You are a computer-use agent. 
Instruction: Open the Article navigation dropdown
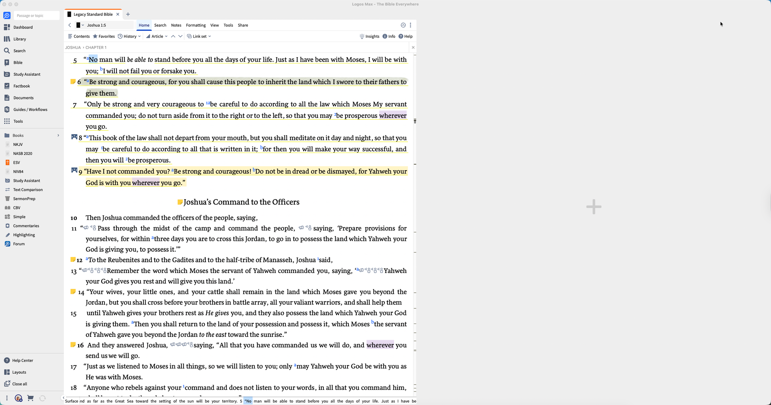pyautogui.click(x=157, y=36)
